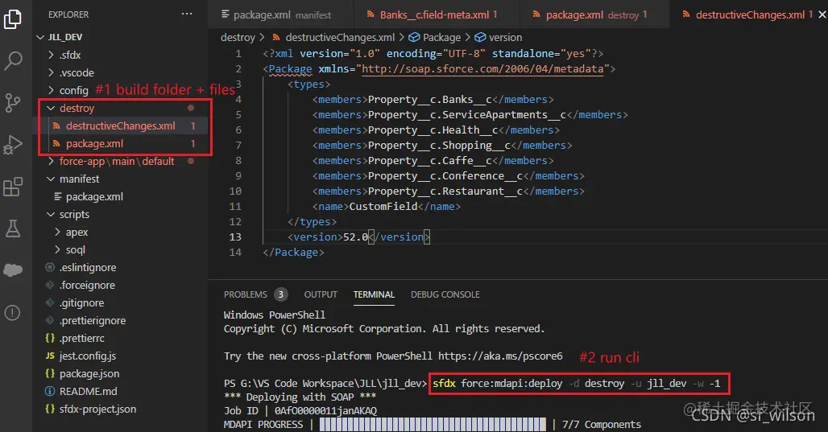828x432 pixels.
Task: Expand force-app\main\default folder
Action: (x=52, y=162)
